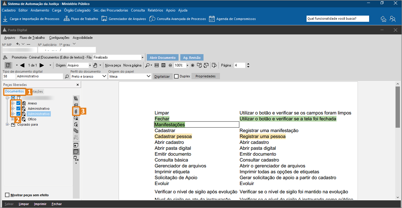
Task: Open Agenda de Compromissos calendar icon
Action: pos(212,19)
